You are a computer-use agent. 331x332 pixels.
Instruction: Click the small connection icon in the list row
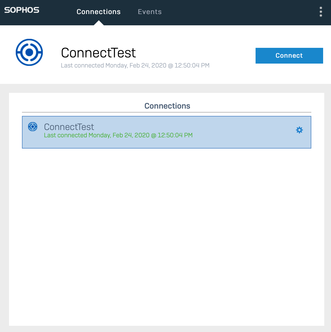tap(33, 127)
